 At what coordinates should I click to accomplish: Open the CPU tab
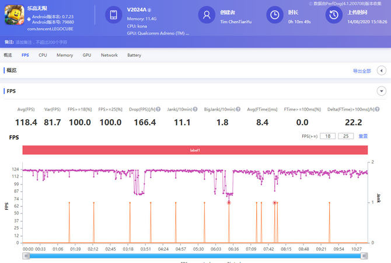tap(43, 55)
